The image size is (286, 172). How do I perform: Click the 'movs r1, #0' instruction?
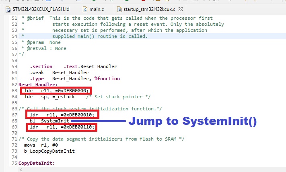click(41, 145)
